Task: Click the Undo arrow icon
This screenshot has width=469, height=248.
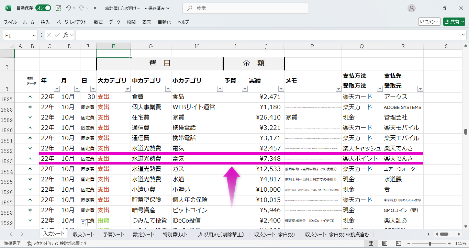Action: tap(68, 8)
